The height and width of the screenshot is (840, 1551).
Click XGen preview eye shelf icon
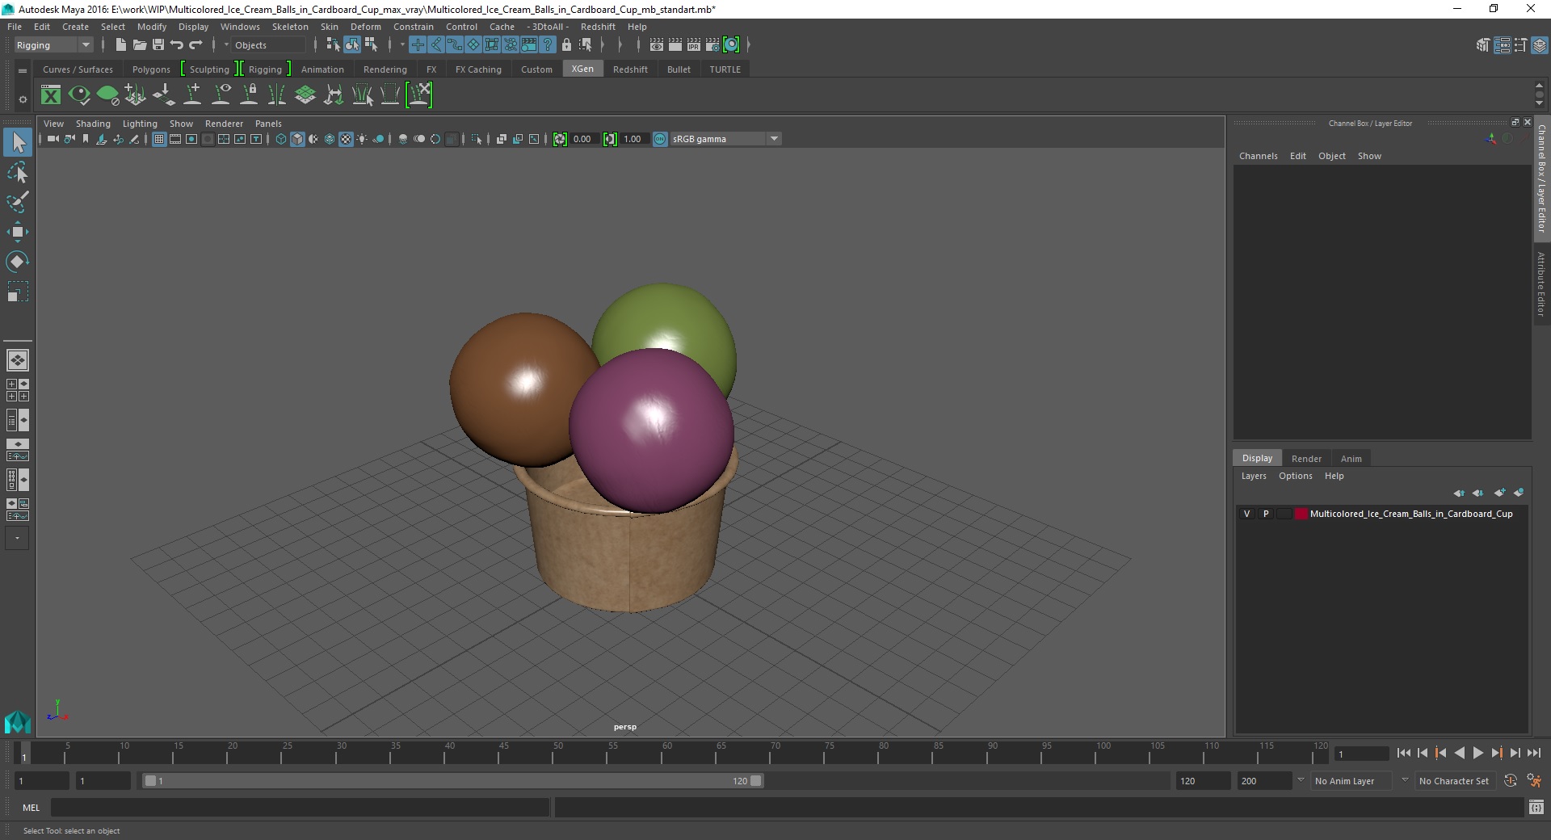(x=79, y=95)
